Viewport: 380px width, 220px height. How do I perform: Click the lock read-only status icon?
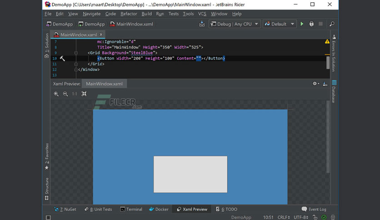click(x=315, y=217)
